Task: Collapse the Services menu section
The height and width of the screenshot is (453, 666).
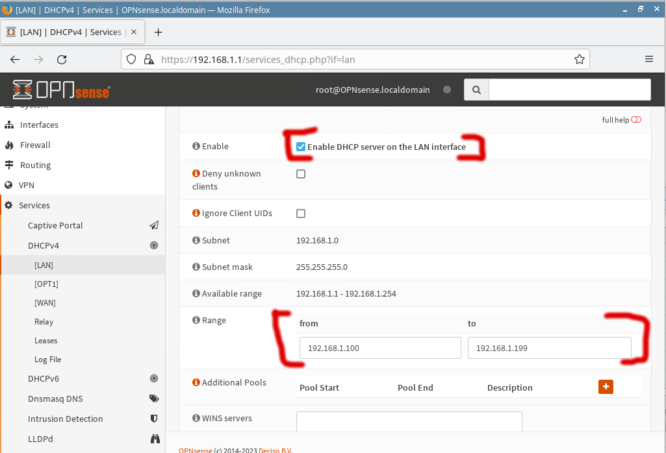Action: click(x=34, y=205)
